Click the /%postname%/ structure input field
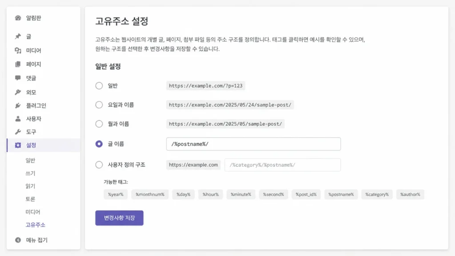 pyautogui.click(x=253, y=144)
